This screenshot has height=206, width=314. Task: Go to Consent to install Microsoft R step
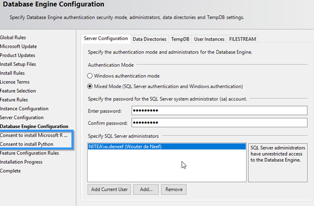(x=34, y=135)
